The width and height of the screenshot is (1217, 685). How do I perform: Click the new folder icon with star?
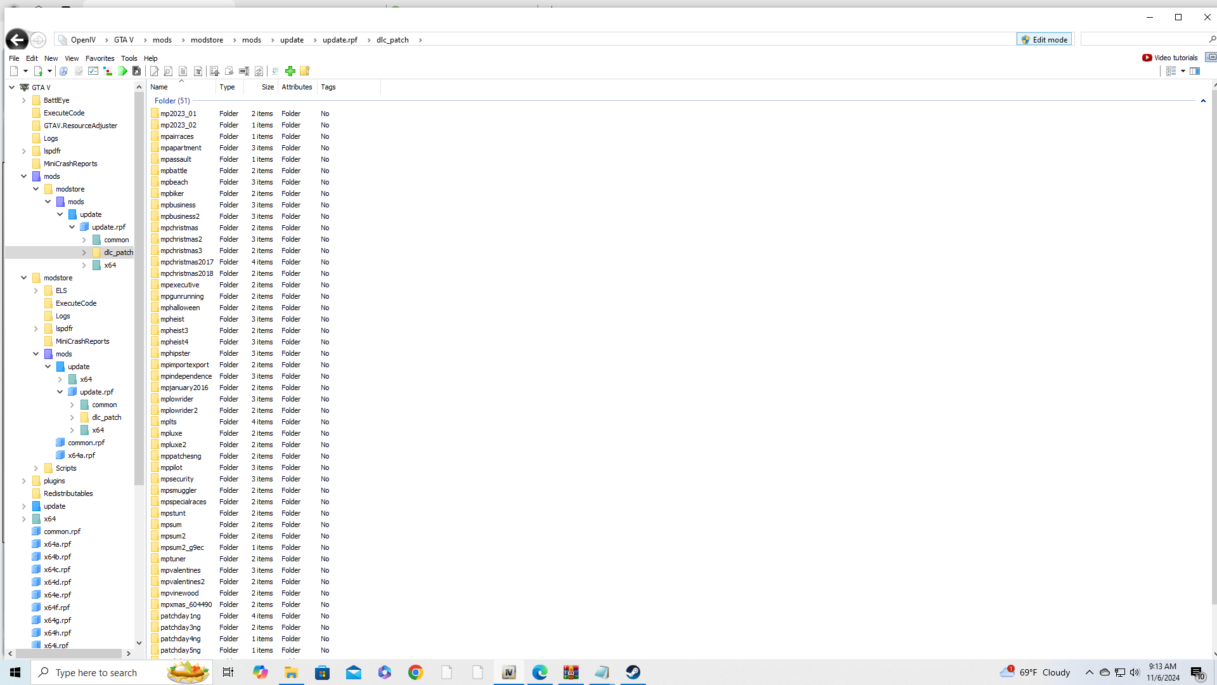coord(305,71)
